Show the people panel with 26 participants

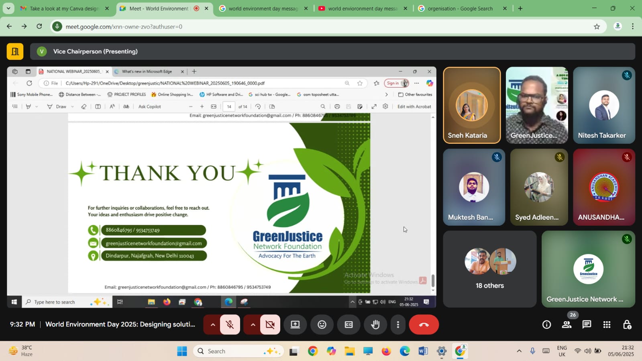click(567, 324)
